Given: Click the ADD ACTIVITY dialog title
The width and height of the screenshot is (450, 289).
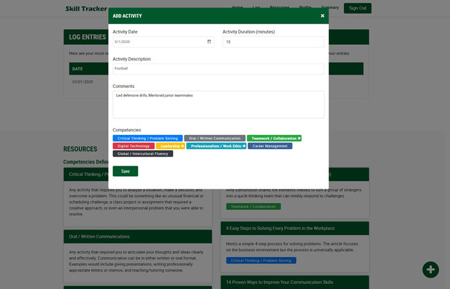Looking at the screenshot, I should click(127, 16).
